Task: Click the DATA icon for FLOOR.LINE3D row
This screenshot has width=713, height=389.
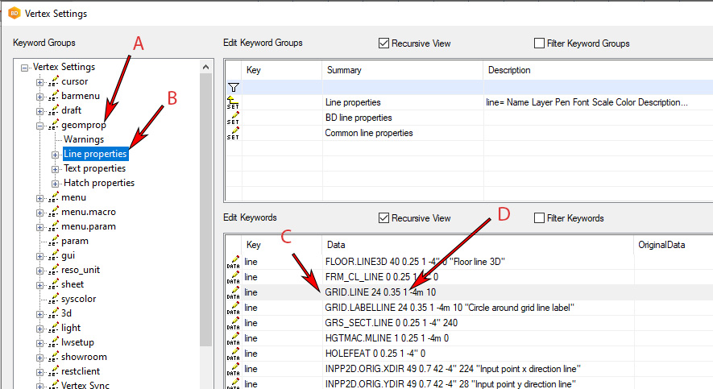Action: tap(234, 262)
